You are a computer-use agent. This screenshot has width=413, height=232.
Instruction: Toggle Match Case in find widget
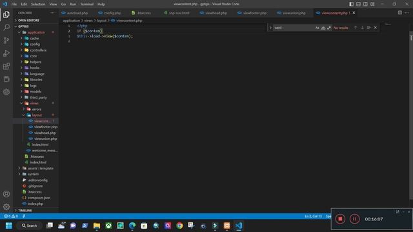click(x=317, y=28)
